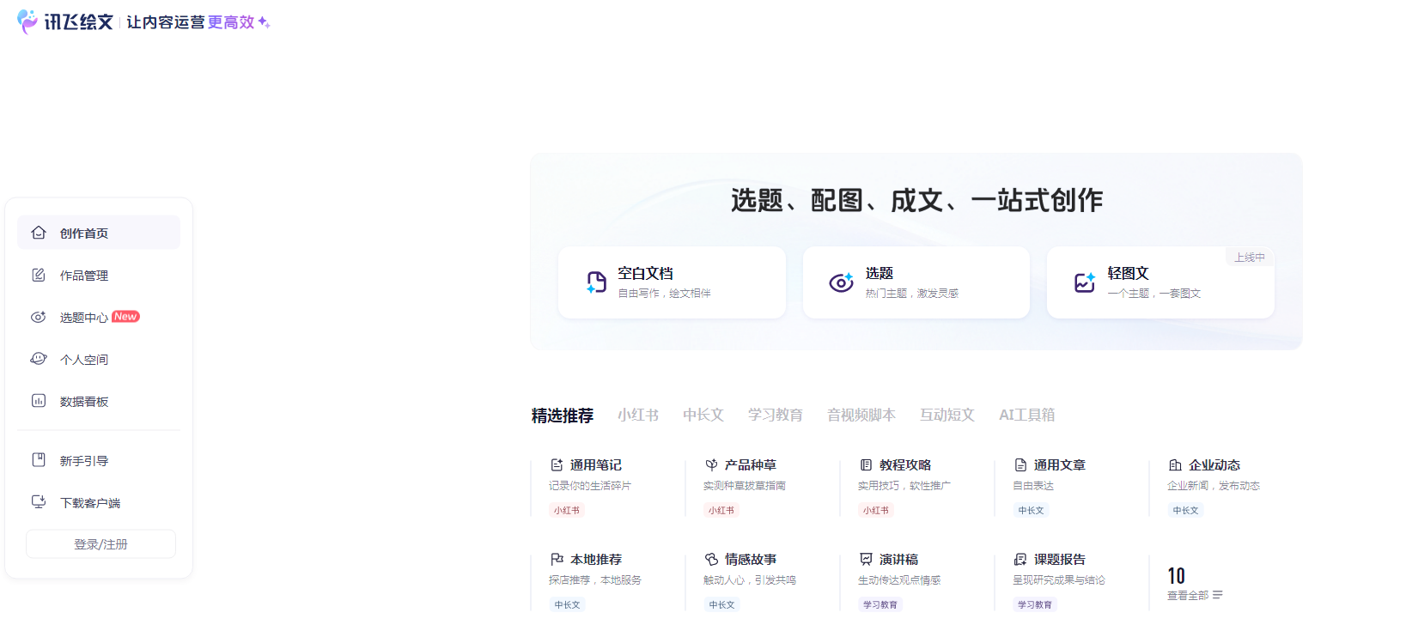The image size is (1406, 643).
Task: Click the 下载客户端 monitor icon
Action: pos(39,502)
